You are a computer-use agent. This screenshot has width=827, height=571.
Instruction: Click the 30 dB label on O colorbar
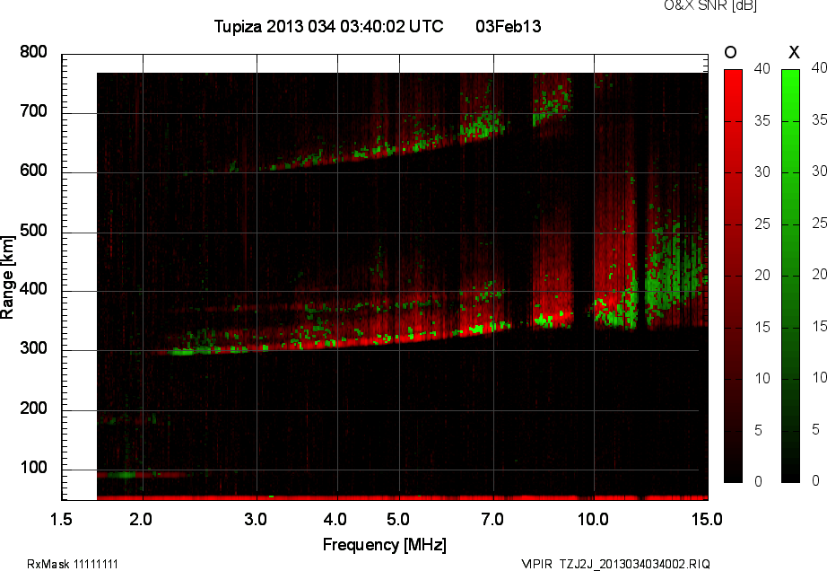point(762,172)
